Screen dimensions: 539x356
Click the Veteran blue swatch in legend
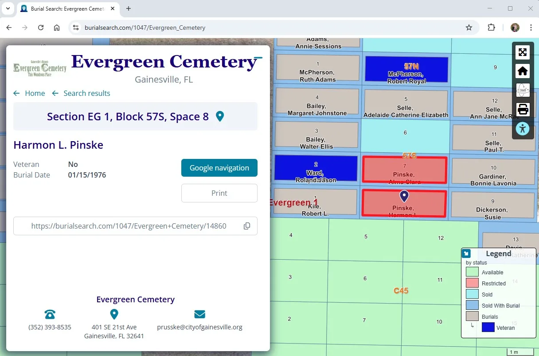(488, 328)
